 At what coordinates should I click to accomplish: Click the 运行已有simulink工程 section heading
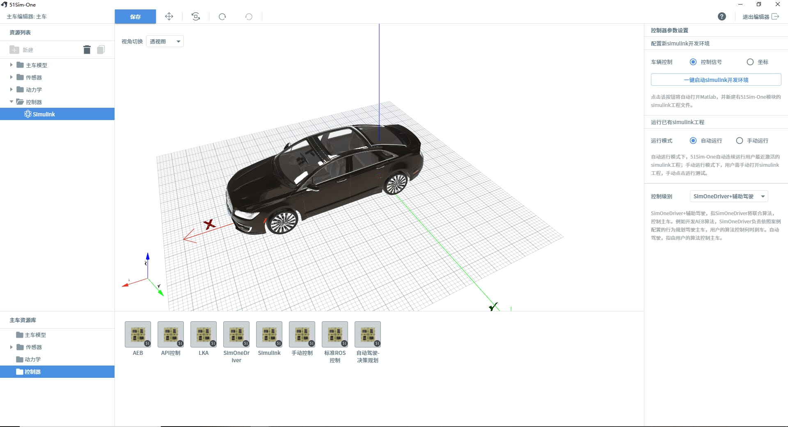tap(678, 122)
